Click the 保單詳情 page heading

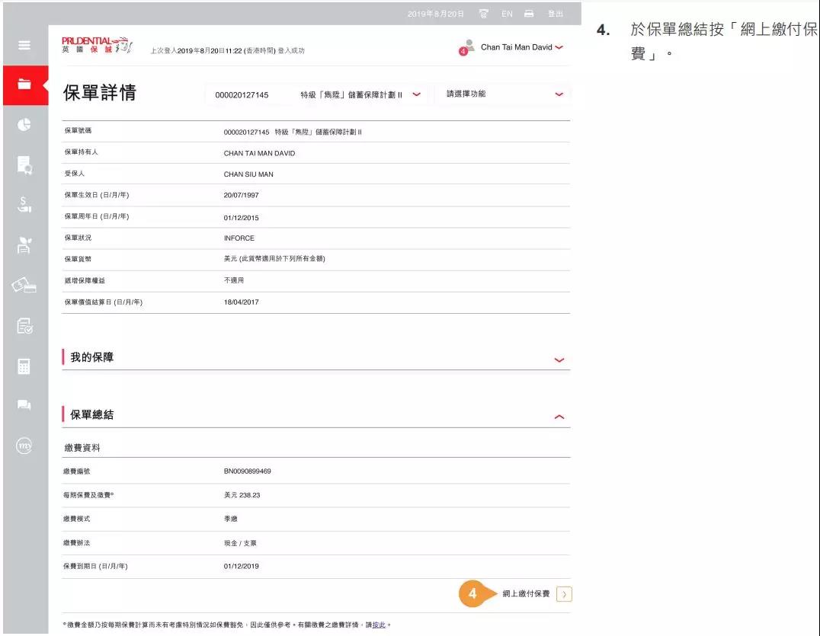click(100, 92)
